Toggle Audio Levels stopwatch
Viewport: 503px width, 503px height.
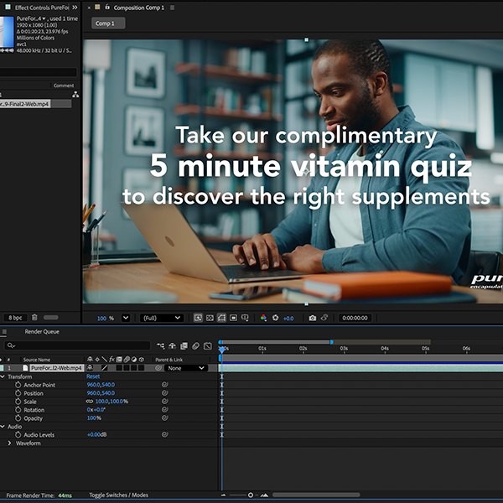[x=18, y=435]
